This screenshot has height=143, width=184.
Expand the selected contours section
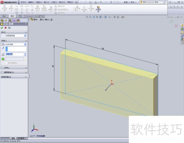tap(14, 77)
